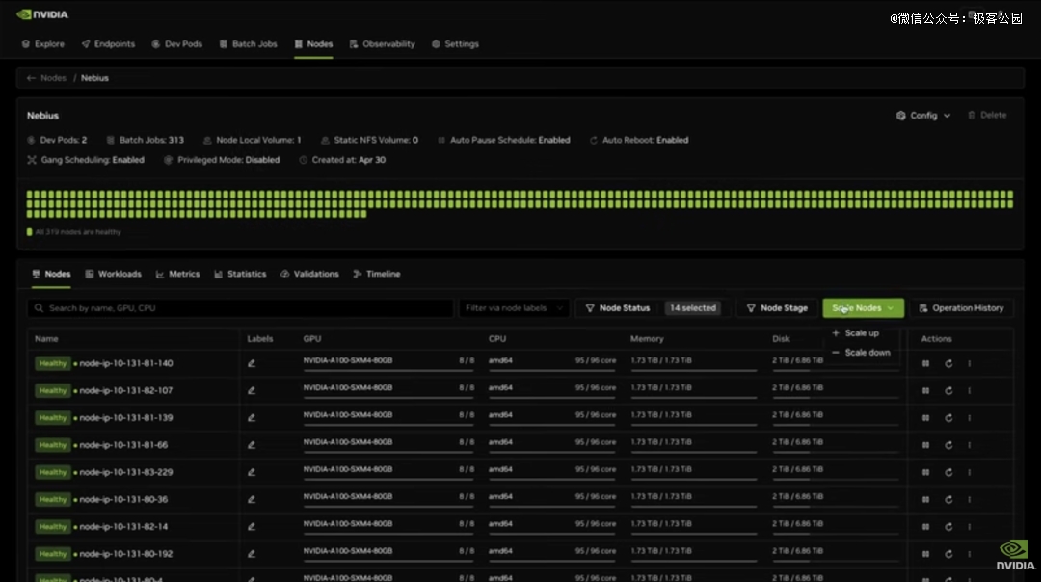Click the node health status bar grid
The width and height of the screenshot is (1041, 582).
click(x=520, y=204)
